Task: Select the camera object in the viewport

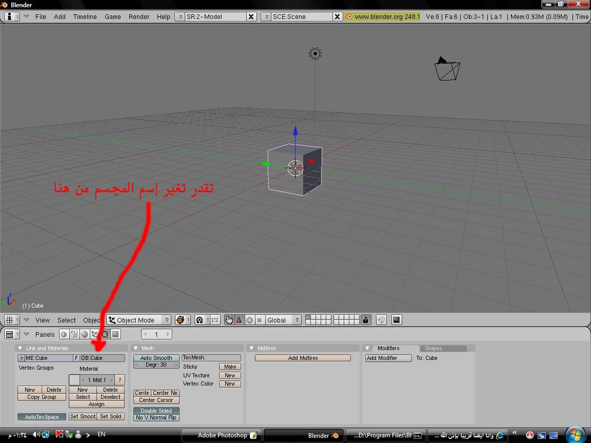Action: tap(447, 69)
